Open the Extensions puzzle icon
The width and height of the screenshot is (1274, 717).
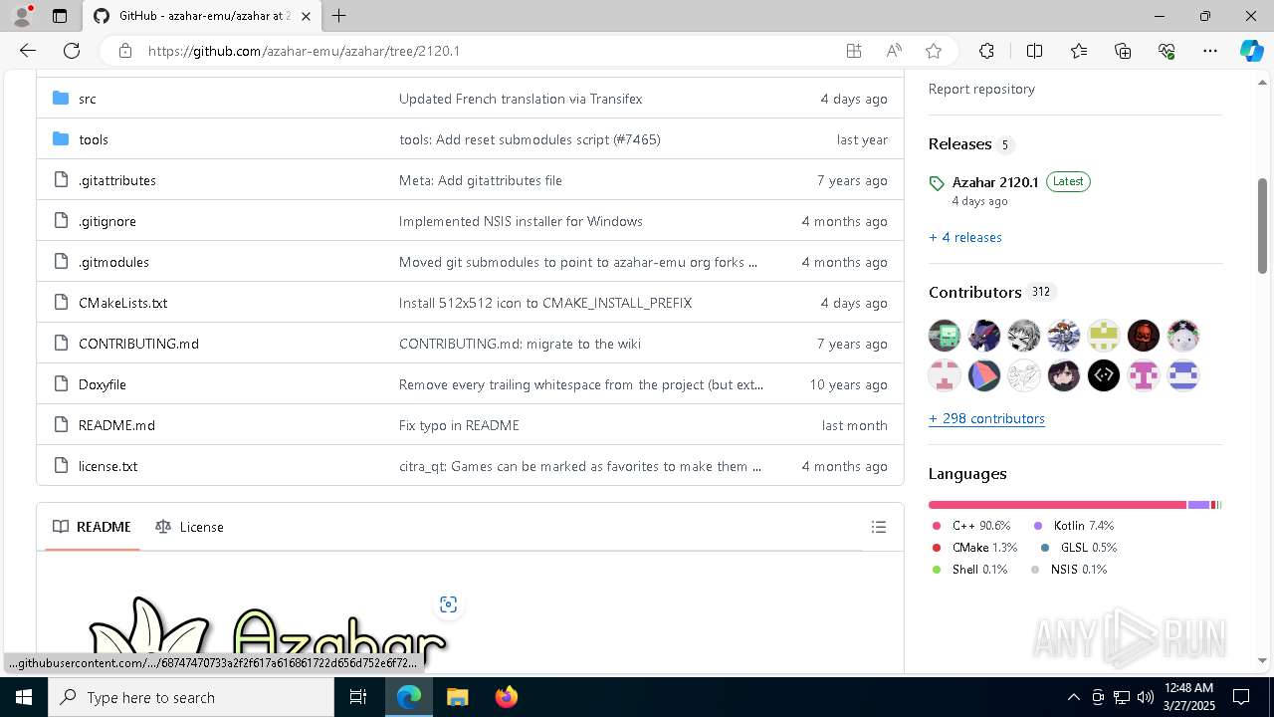pyautogui.click(x=986, y=51)
